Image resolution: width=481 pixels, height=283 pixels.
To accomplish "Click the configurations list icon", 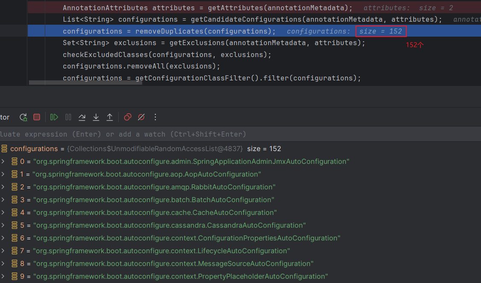I will [x=4, y=149].
